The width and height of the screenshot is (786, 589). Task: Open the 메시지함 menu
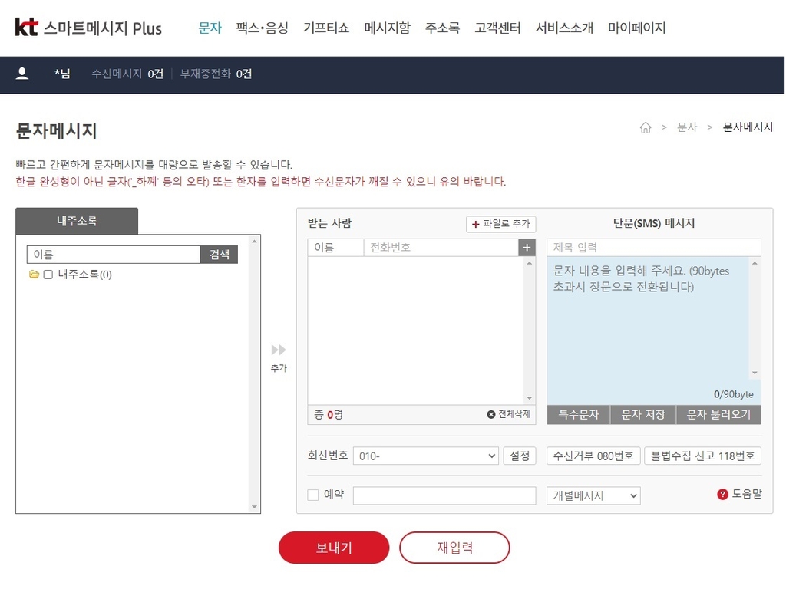(387, 28)
